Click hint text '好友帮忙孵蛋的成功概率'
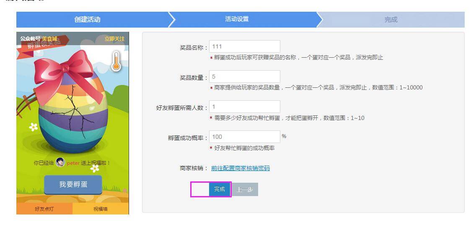 [x=244, y=148]
